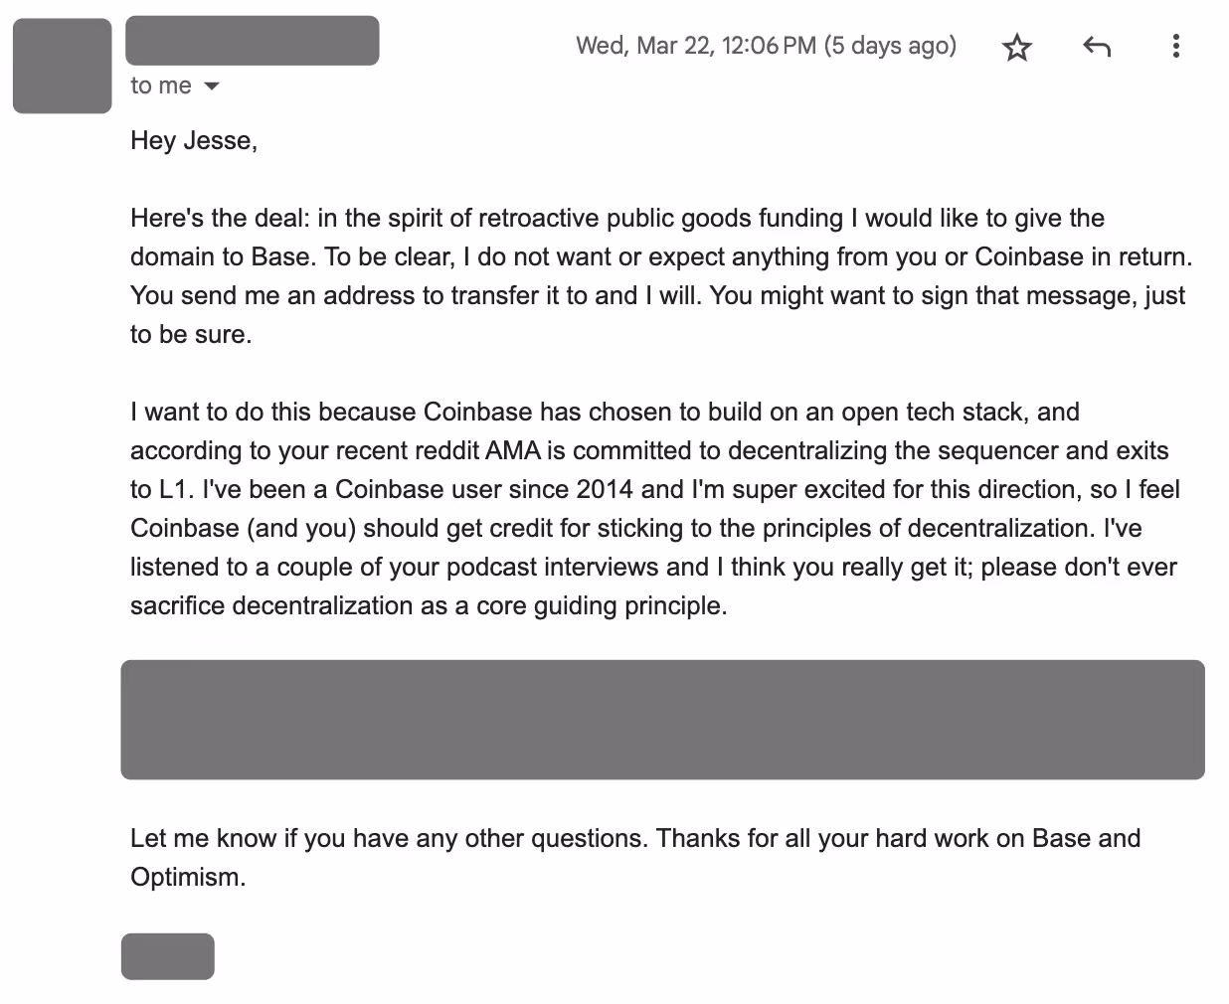This screenshot has width=1229, height=1004.
Task: Click the "to me" recipient label
Action: pos(160,86)
